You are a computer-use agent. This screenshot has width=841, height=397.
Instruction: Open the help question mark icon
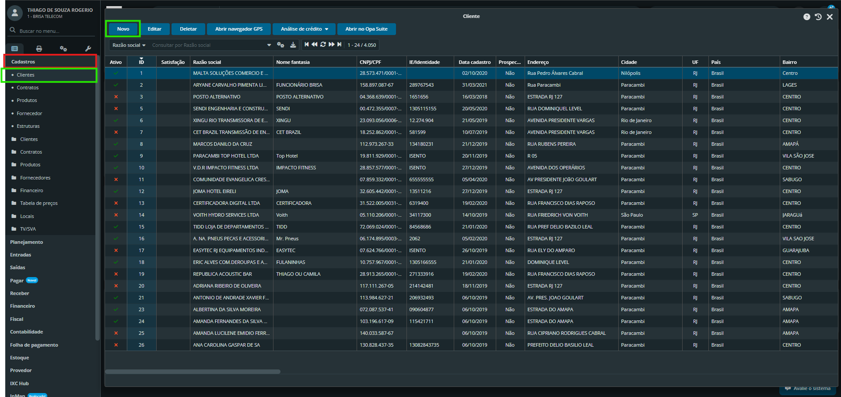(x=806, y=17)
